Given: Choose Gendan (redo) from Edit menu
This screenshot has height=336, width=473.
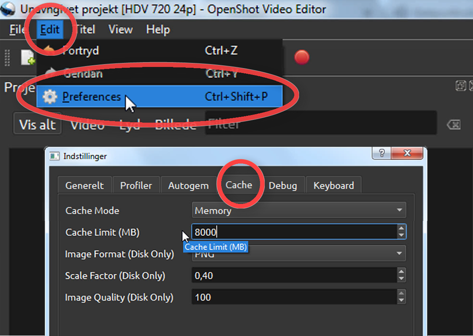Looking at the screenshot, I should (x=159, y=73).
